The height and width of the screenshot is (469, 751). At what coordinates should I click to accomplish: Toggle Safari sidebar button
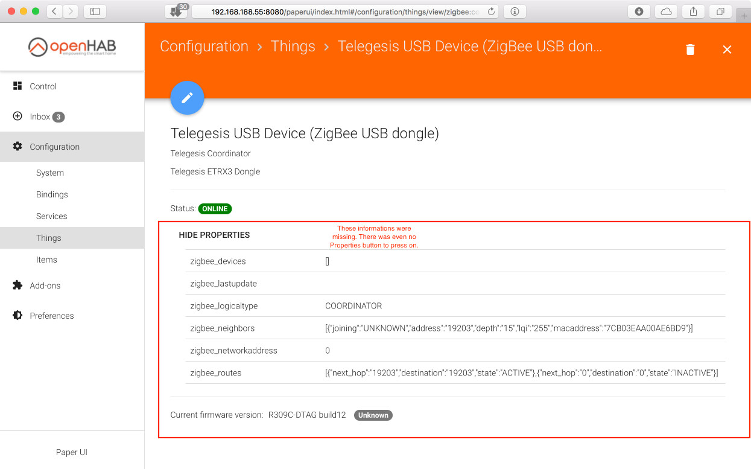[95, 11]
